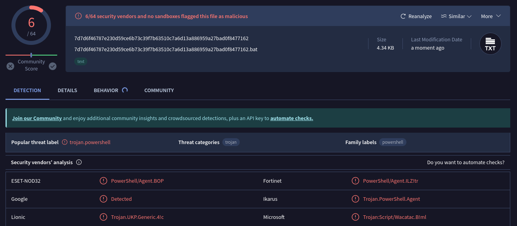Click the 6/64 detection score gauge
This screenshot has height=226, width=517.
coord(31,25)
